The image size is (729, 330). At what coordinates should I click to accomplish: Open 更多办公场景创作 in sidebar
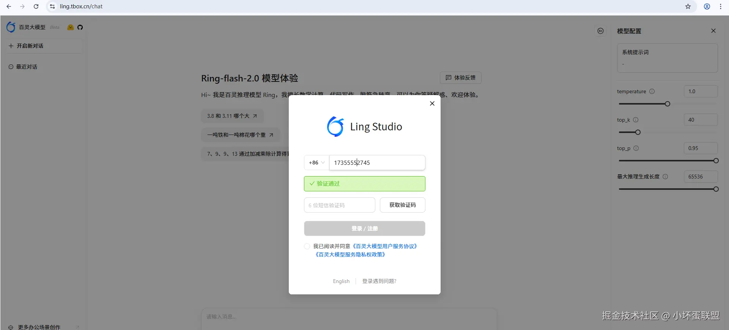point(39,327)
